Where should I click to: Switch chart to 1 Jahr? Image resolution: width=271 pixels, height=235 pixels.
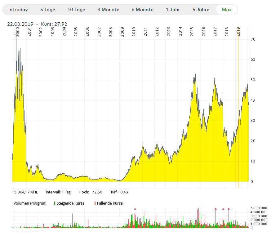click(173, 10)
